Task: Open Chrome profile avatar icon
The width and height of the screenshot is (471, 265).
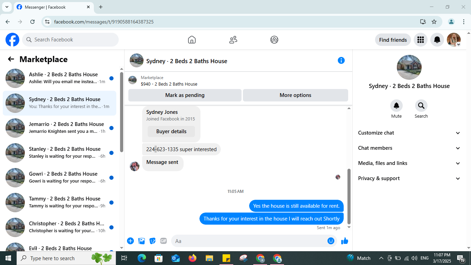Action: point(451,22)
